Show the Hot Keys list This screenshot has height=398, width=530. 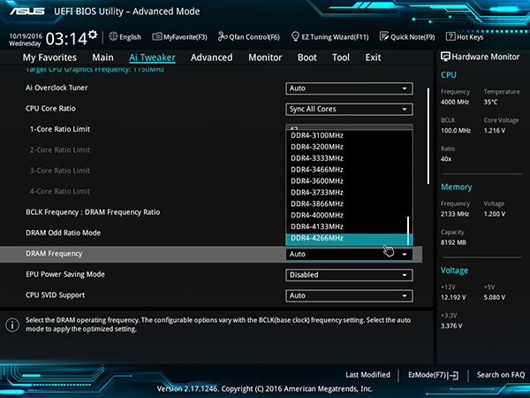(466, 36)
